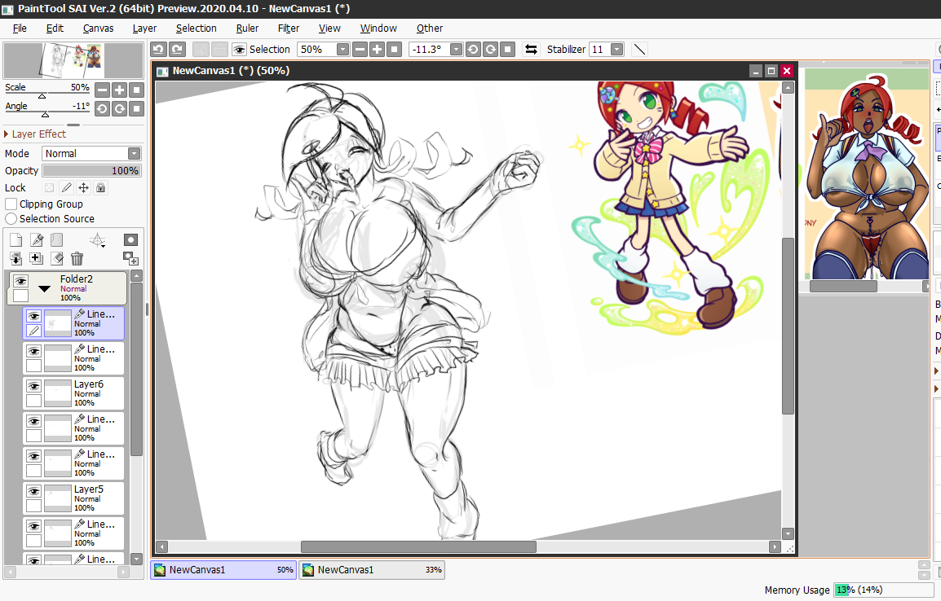
Task: Rotate right beside the navigator Angle slider
Action: tap(119, 108)
